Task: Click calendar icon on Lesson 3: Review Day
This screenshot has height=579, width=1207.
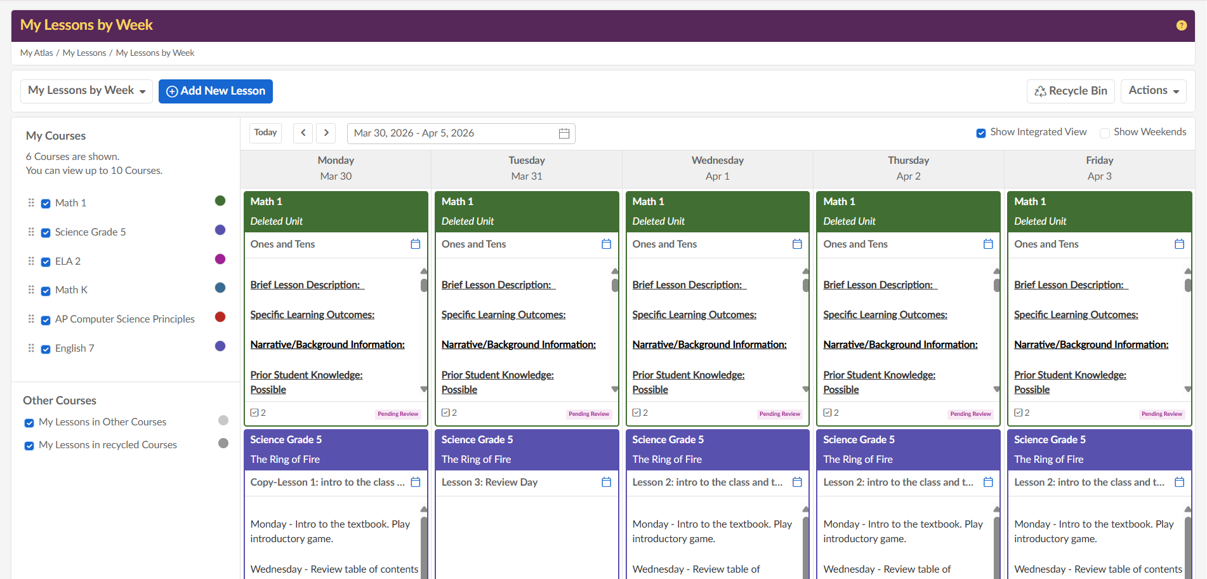Action: (606, 482)
